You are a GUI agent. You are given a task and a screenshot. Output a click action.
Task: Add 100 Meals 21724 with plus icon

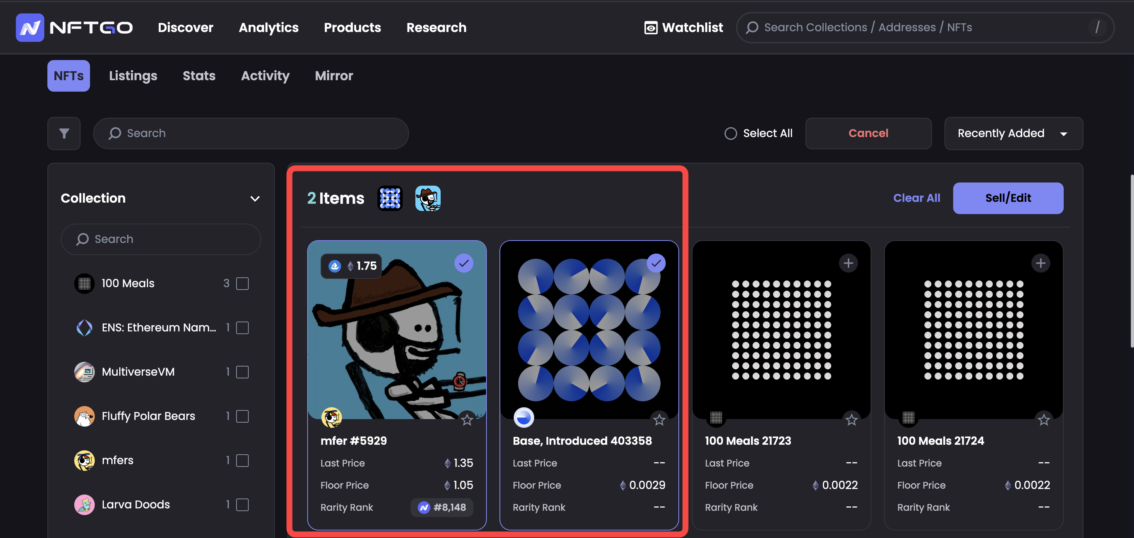(1040, 263)
